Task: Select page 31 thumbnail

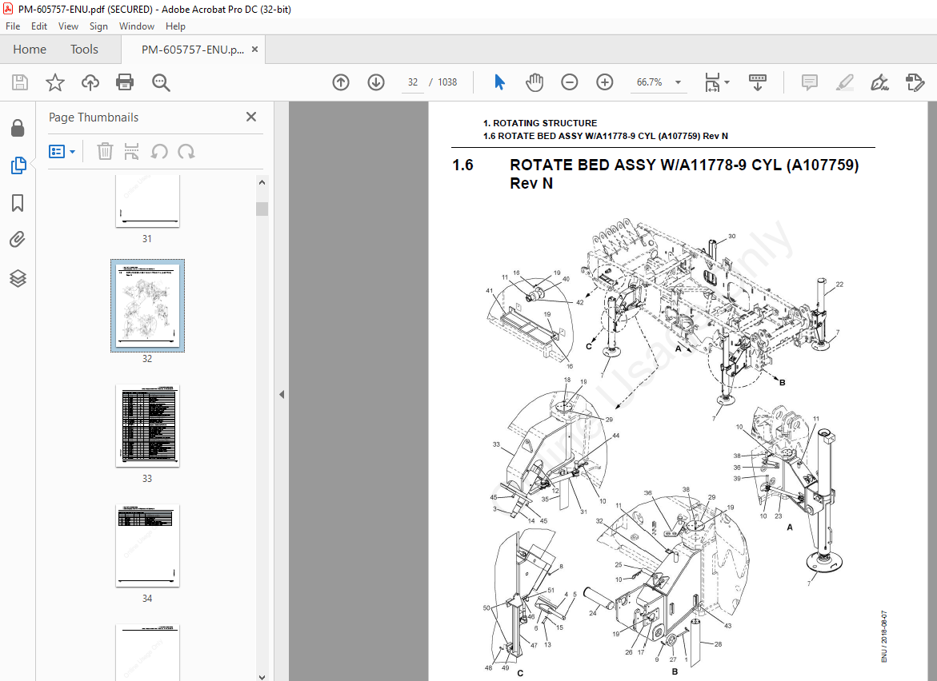Action: pos(147,201)
